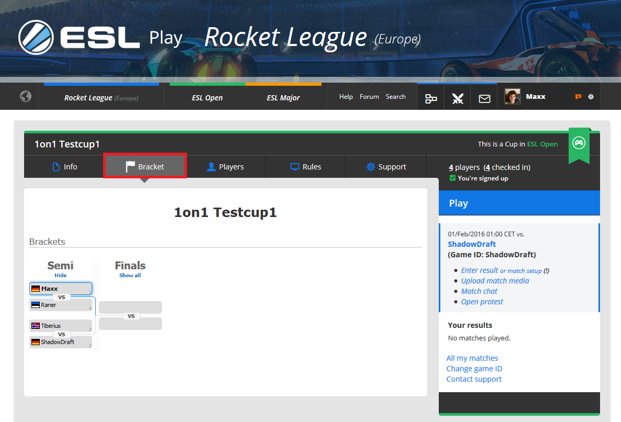
Task: Select ShadowDraft entry in Semi bracket
Action: tap(61, 342)
